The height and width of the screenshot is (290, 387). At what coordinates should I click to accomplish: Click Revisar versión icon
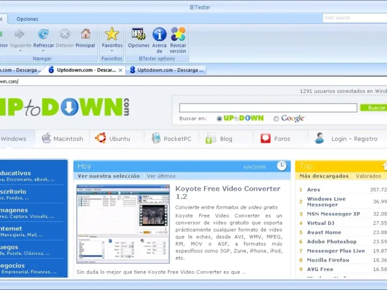[x=178, y=34]
